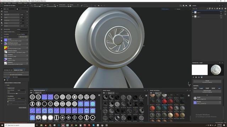Select the Smudge tool
The height and width of the screenshot is (127, 227).
click(x=1, y=20)
